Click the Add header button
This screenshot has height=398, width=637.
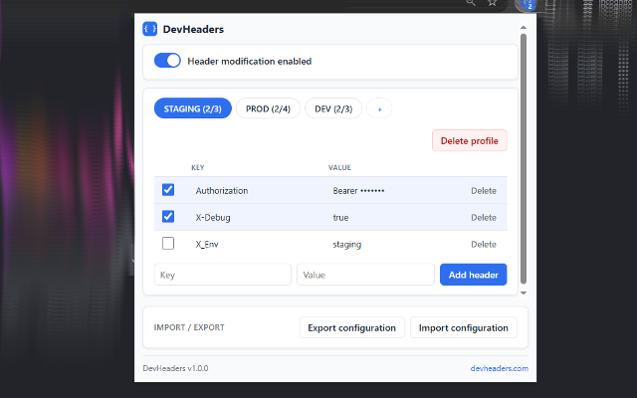[474, 275]
